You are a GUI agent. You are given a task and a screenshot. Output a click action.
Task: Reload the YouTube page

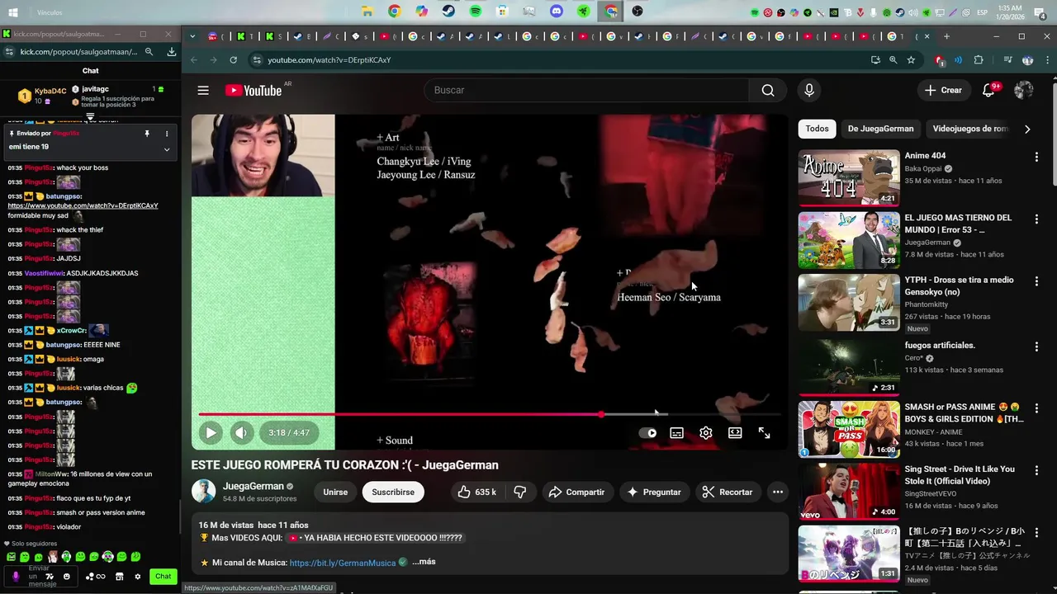(x=233, y=60)
